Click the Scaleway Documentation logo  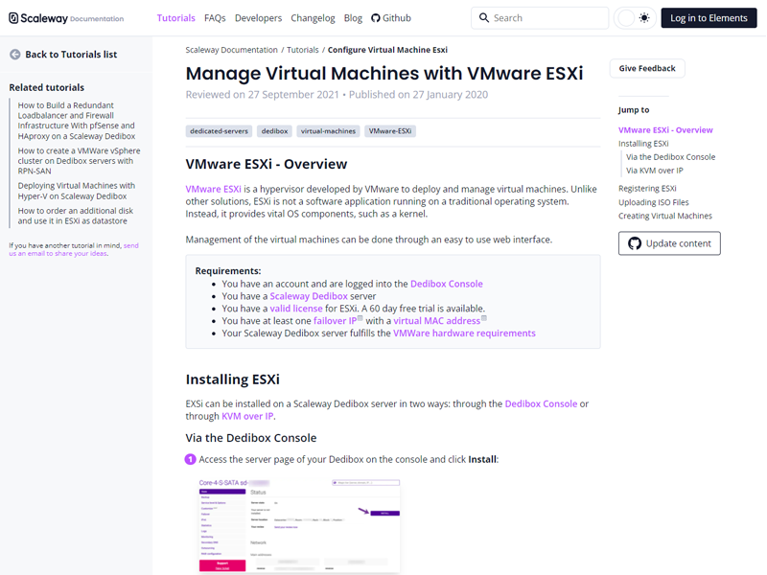click(66, 18)
